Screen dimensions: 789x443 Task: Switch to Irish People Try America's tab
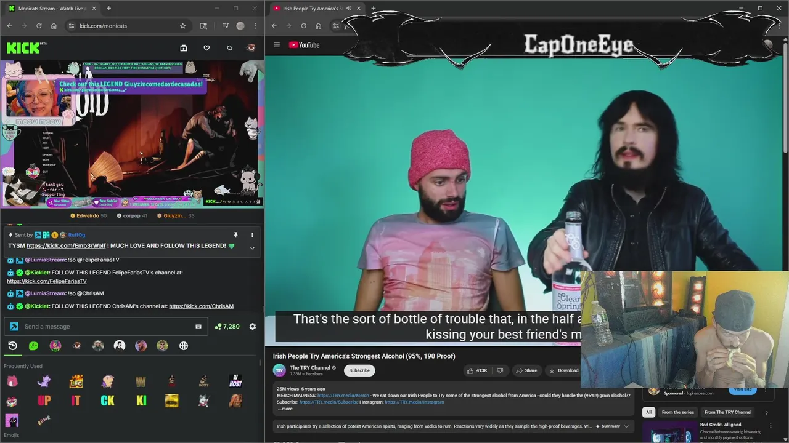coord(311,9)
